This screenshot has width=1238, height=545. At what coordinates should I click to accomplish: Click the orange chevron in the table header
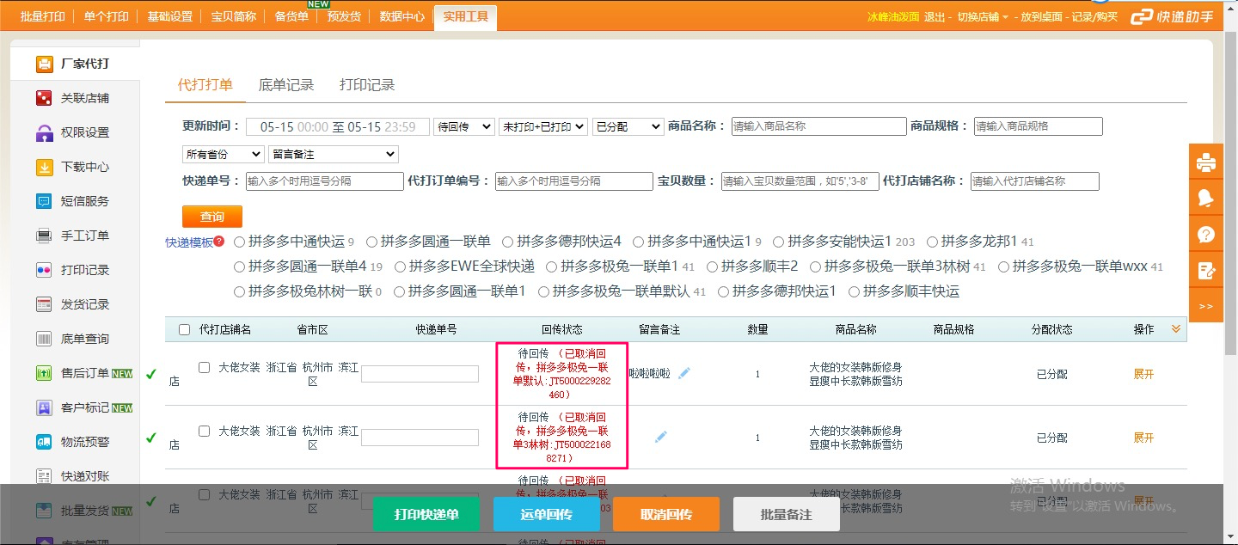tap(1176, 328)
